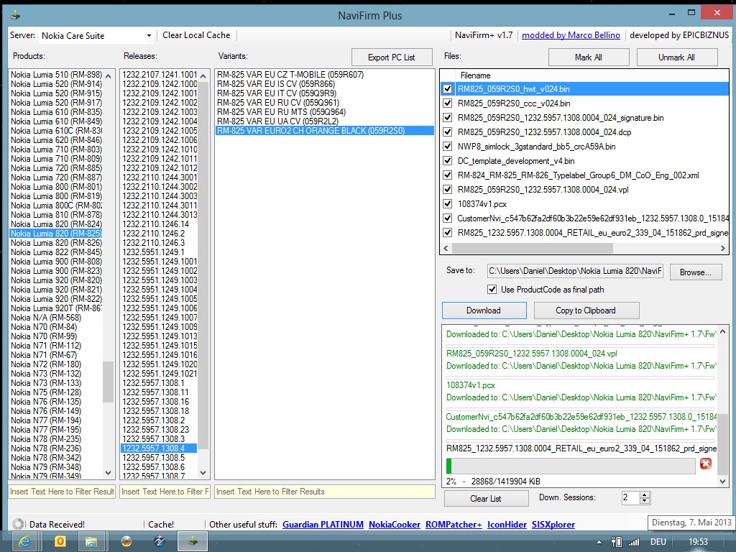The height and width of the screenshot is (552, 736).
Task: Open File Explorer from the taskbar
Action: [x=91, y=542]
